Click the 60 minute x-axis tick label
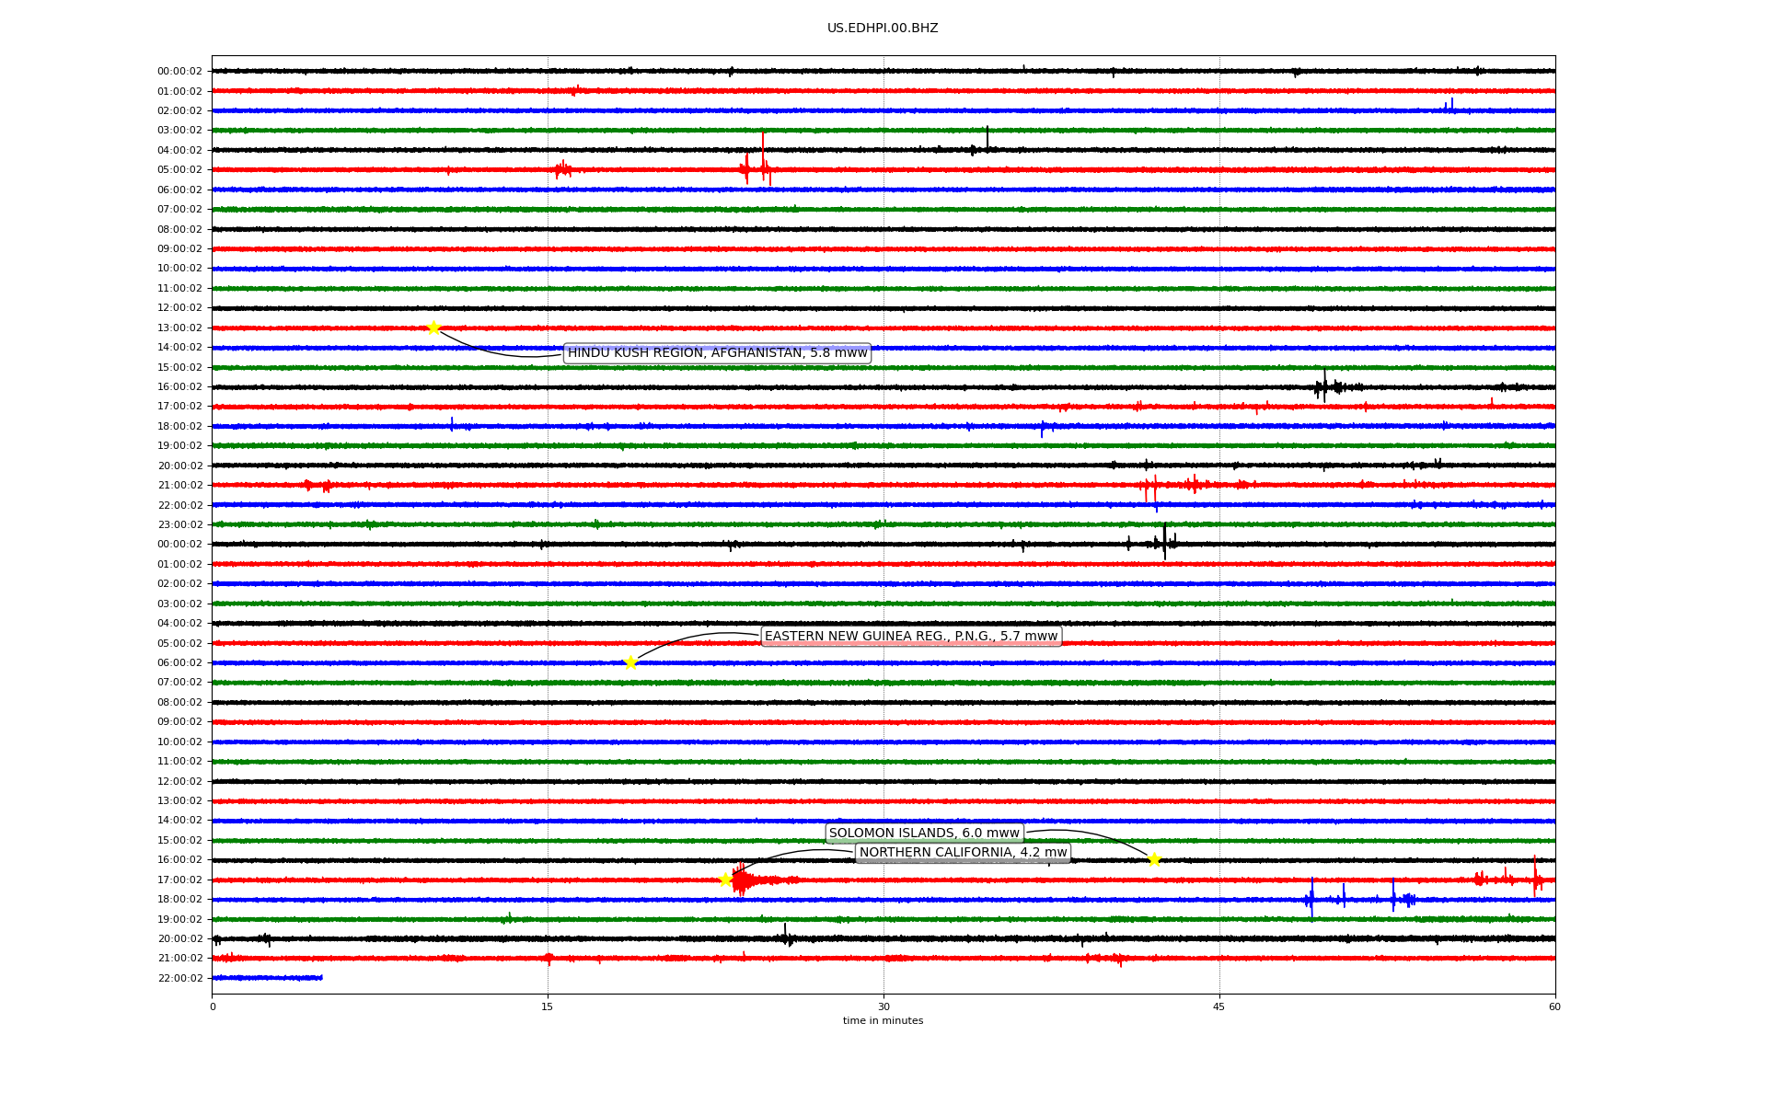 pos(1554,1006)
